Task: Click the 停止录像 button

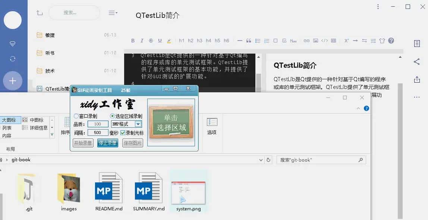Action: click(x=108, y=143)
